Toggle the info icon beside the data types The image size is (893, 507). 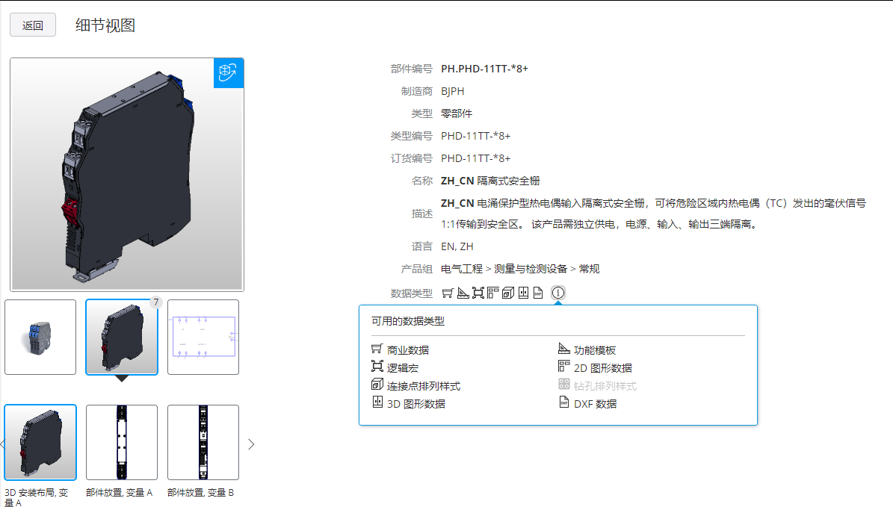(x=558, y=293)
